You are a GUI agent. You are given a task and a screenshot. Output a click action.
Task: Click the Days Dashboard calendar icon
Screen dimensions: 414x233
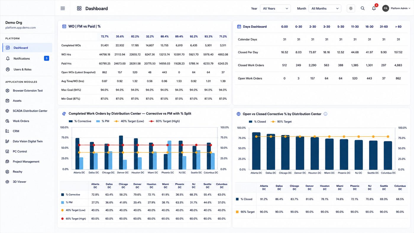click(239, 27)
